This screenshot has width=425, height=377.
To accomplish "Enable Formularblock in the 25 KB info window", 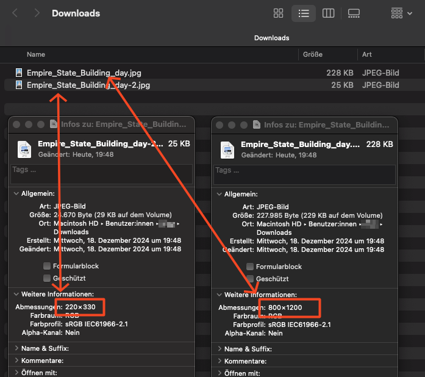I will coord(47,267).
